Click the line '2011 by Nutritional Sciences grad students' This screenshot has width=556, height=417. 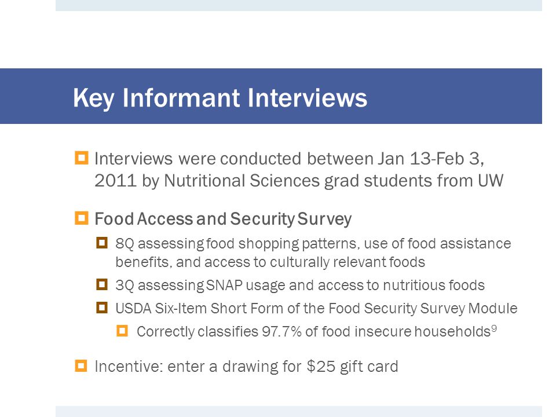(299, 181)
